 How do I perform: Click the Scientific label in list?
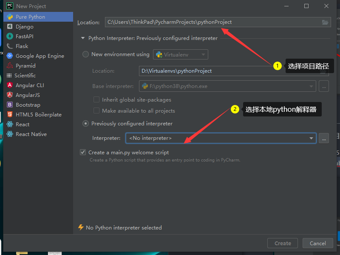[25, 76]
